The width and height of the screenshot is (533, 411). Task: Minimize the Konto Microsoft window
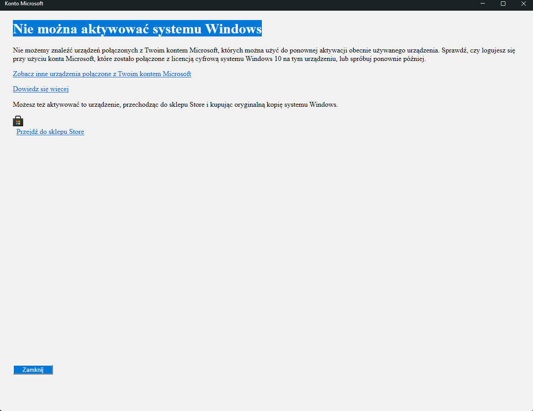pyautogui.click(x=483, y=4)
